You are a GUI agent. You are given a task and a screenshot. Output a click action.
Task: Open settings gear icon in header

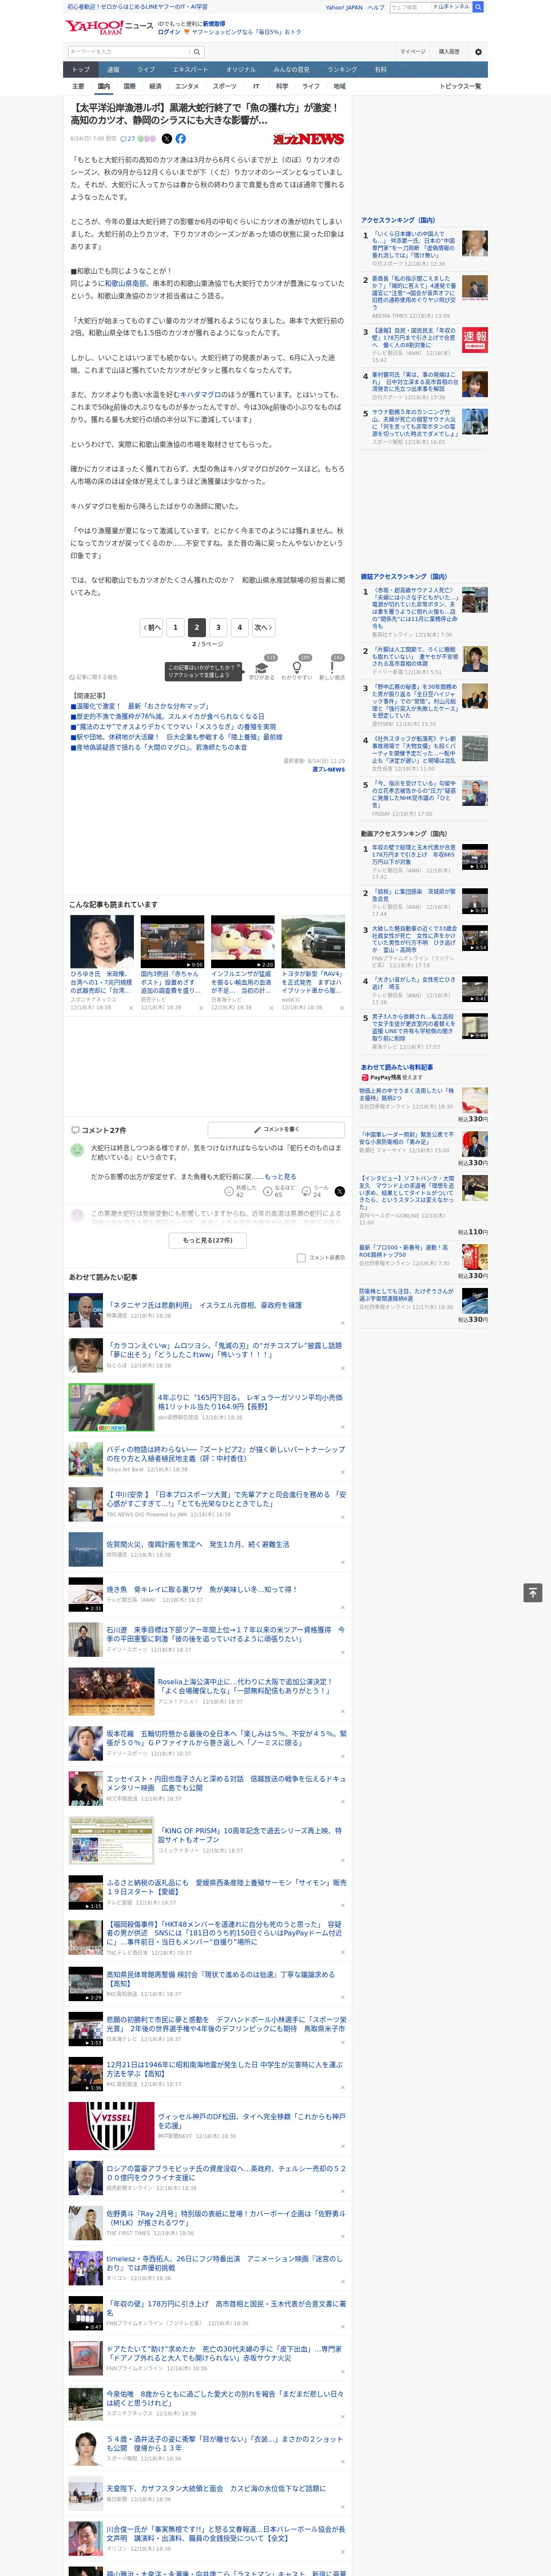[478, 52]
